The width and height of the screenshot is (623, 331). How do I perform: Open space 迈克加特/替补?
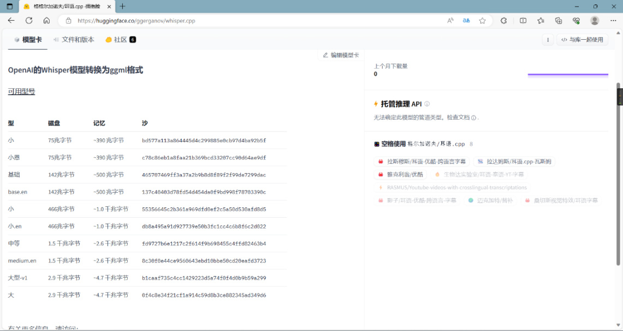coord(490,200)
